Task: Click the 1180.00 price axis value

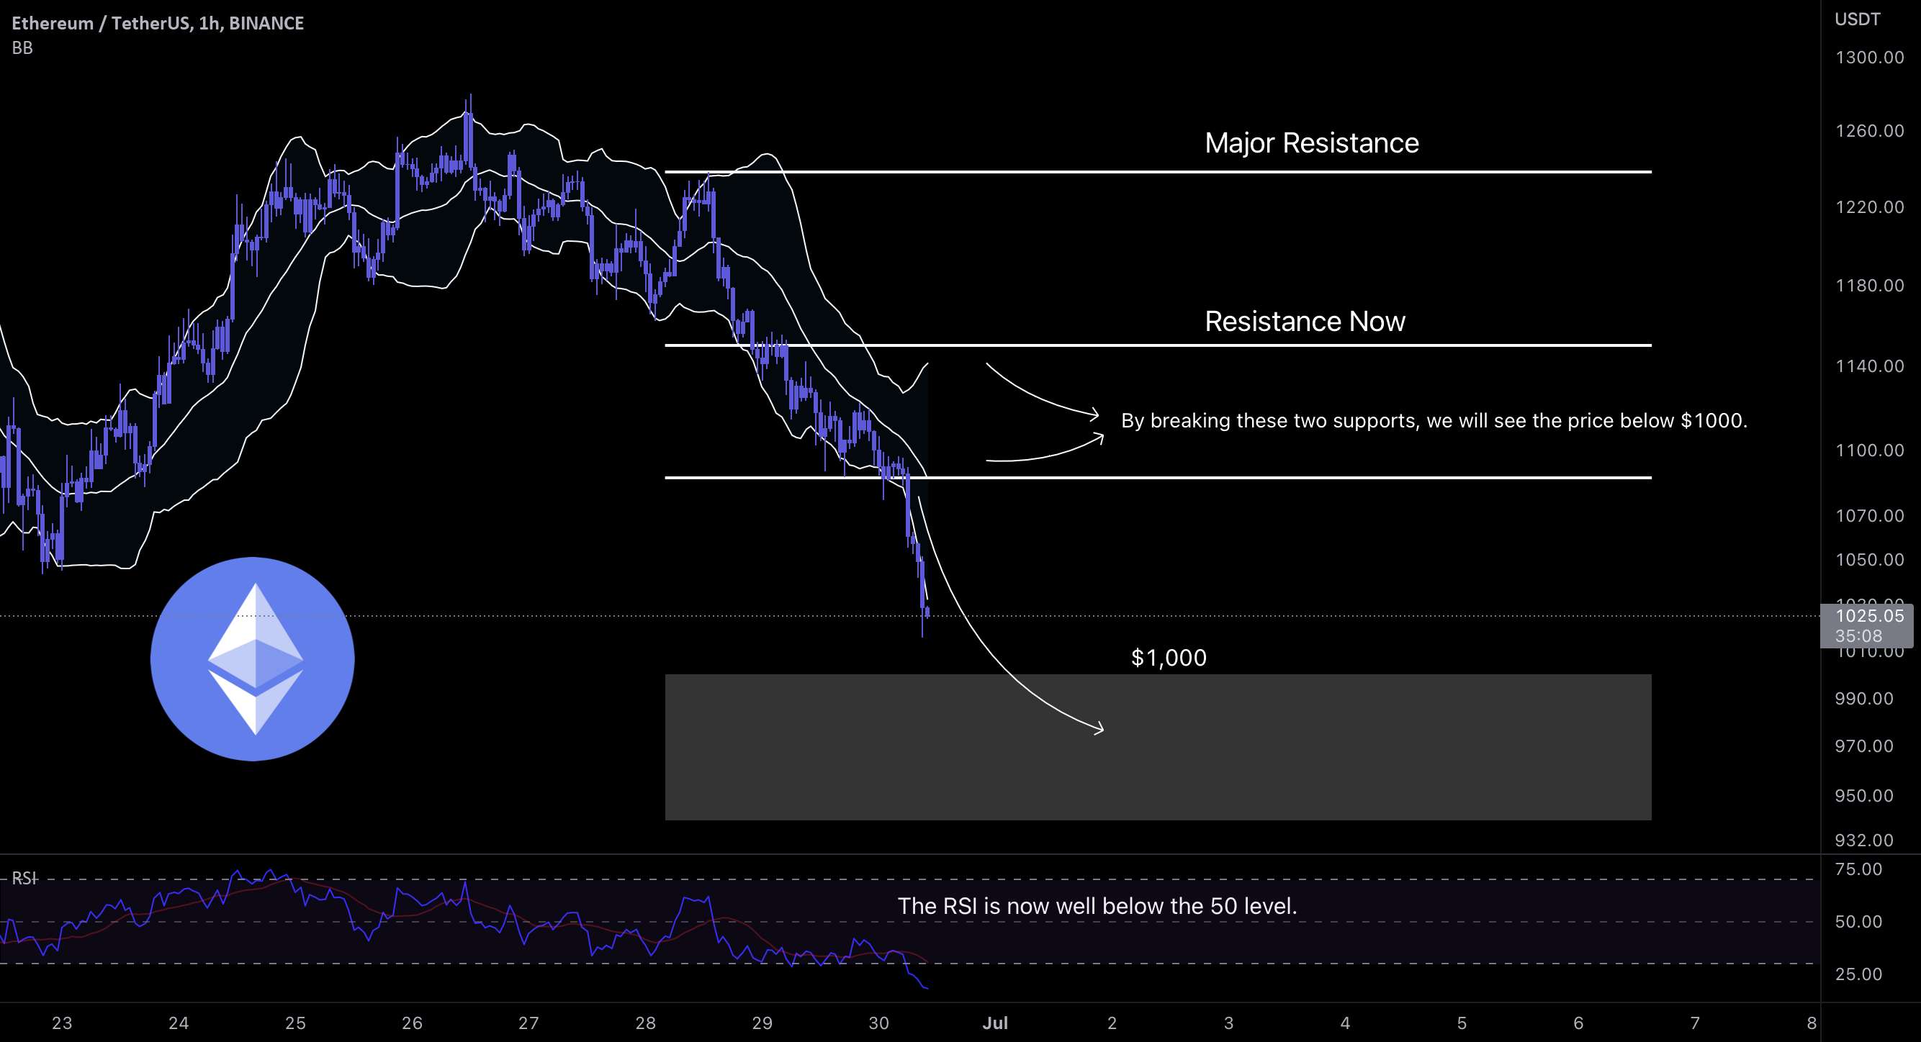Action: point(1870,286)
